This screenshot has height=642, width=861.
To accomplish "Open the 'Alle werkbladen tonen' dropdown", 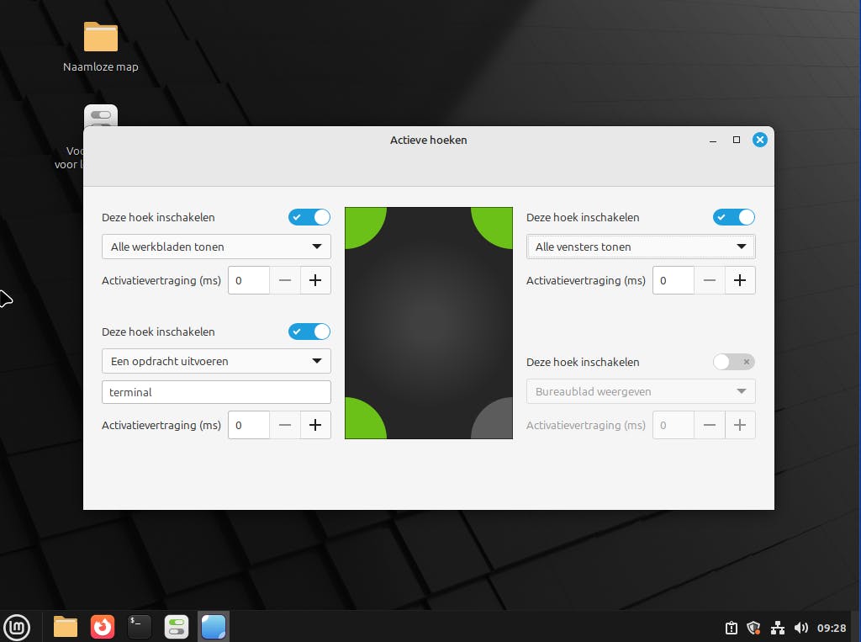I will coord(216,247).
